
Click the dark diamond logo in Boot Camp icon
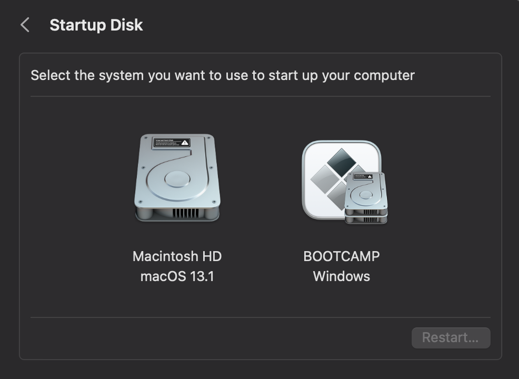[x=341, y=162]
